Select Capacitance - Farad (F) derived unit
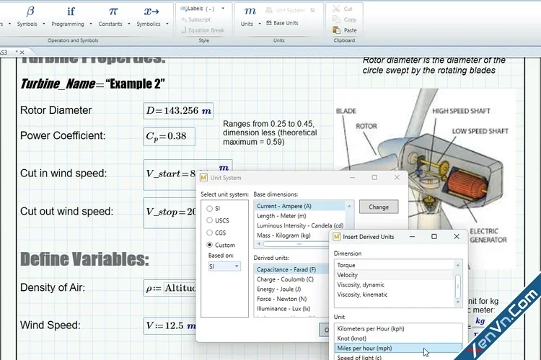Viewport: 541px width, 360px height. click(292, 270)
